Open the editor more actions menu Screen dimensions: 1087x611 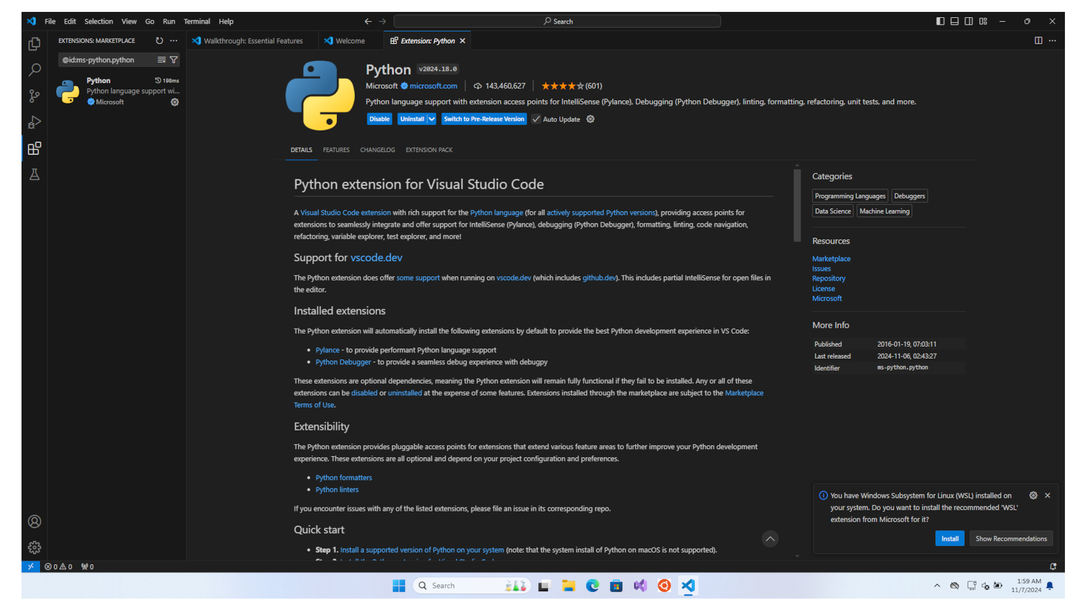click(1053, 40)
